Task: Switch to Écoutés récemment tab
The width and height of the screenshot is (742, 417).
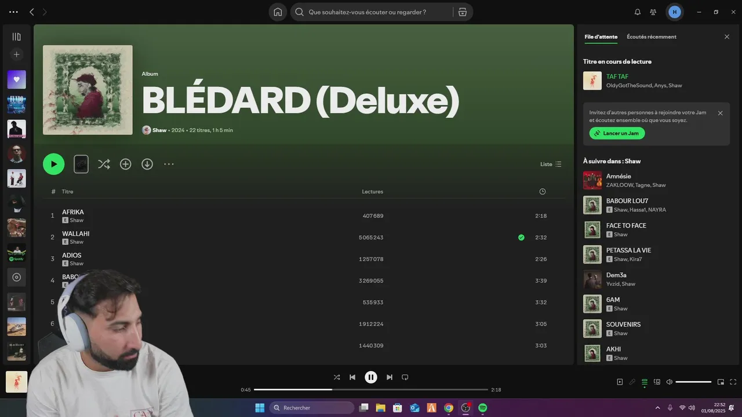Action: pyautogui.click(x=652, y=36)
